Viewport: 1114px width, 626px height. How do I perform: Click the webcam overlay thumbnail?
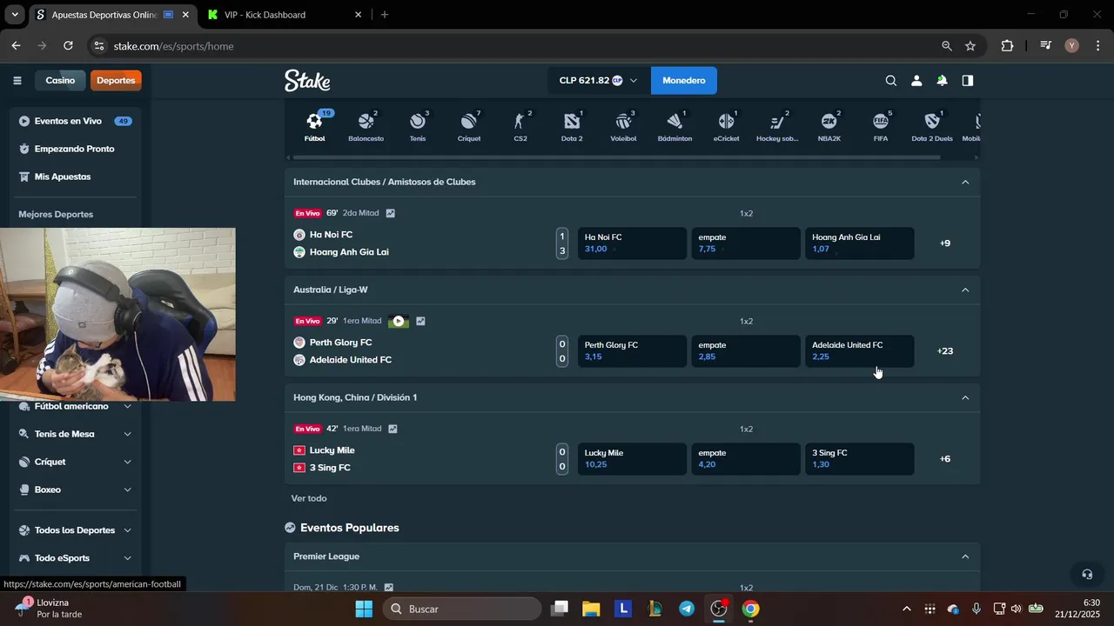pyautogui.click(x=117, y=315)
